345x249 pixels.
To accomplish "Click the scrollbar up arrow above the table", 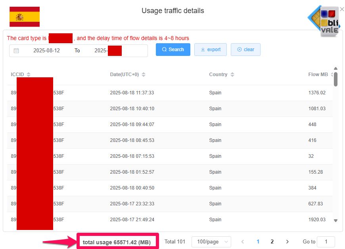I will pyautogui.click(x=335, y=68).
